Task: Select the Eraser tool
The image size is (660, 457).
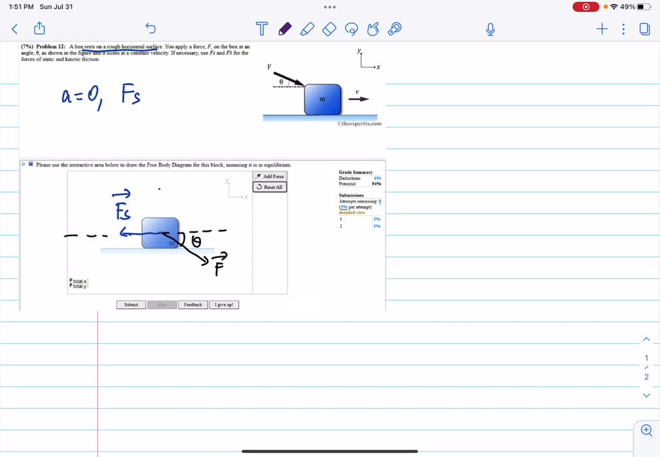Action: pyautogui.click(x=329, y=28)
